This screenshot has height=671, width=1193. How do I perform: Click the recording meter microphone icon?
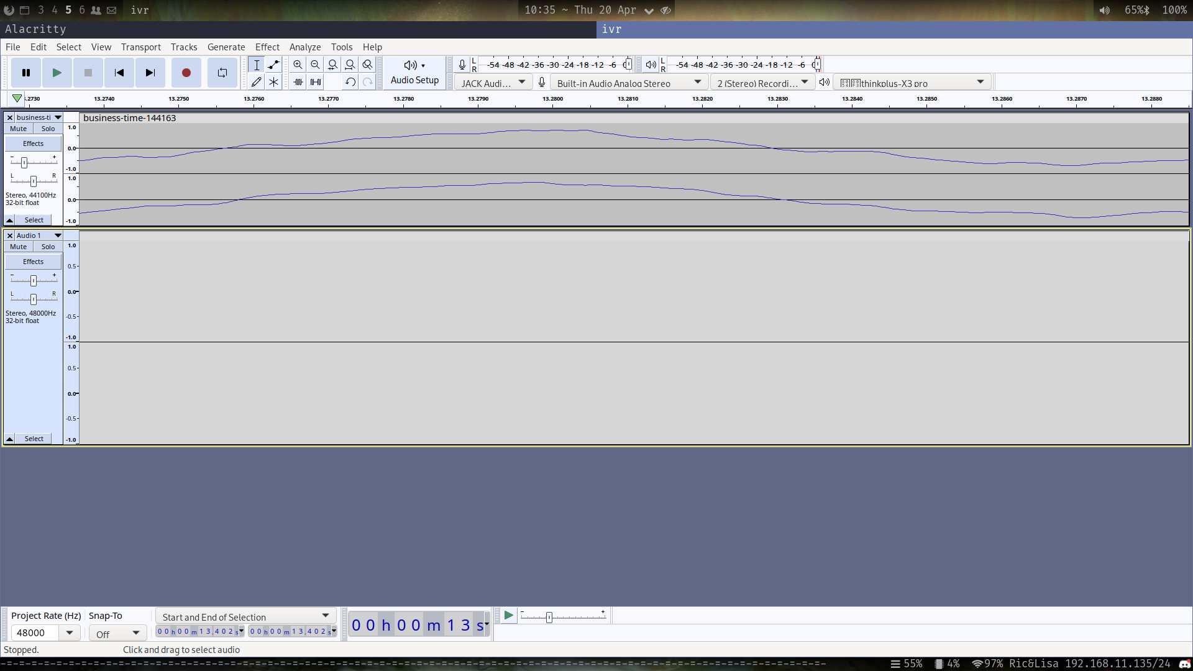pos(461,64)
